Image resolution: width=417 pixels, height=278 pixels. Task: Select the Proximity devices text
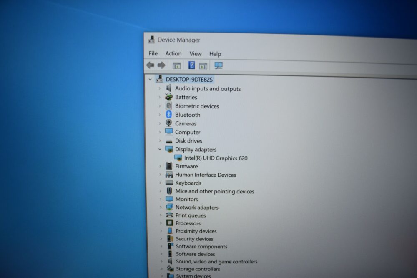[x=196, y=231]
